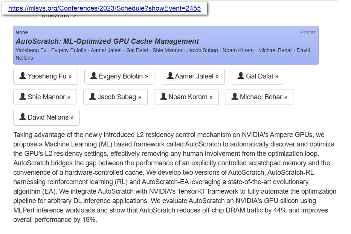This screenshot has width=351, height=234.
Task: Click the person icon on Noam Korem's button
Action: [163, 97]
